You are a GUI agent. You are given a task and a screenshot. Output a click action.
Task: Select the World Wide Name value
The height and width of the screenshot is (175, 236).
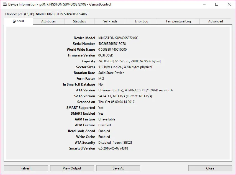[112, 50]
